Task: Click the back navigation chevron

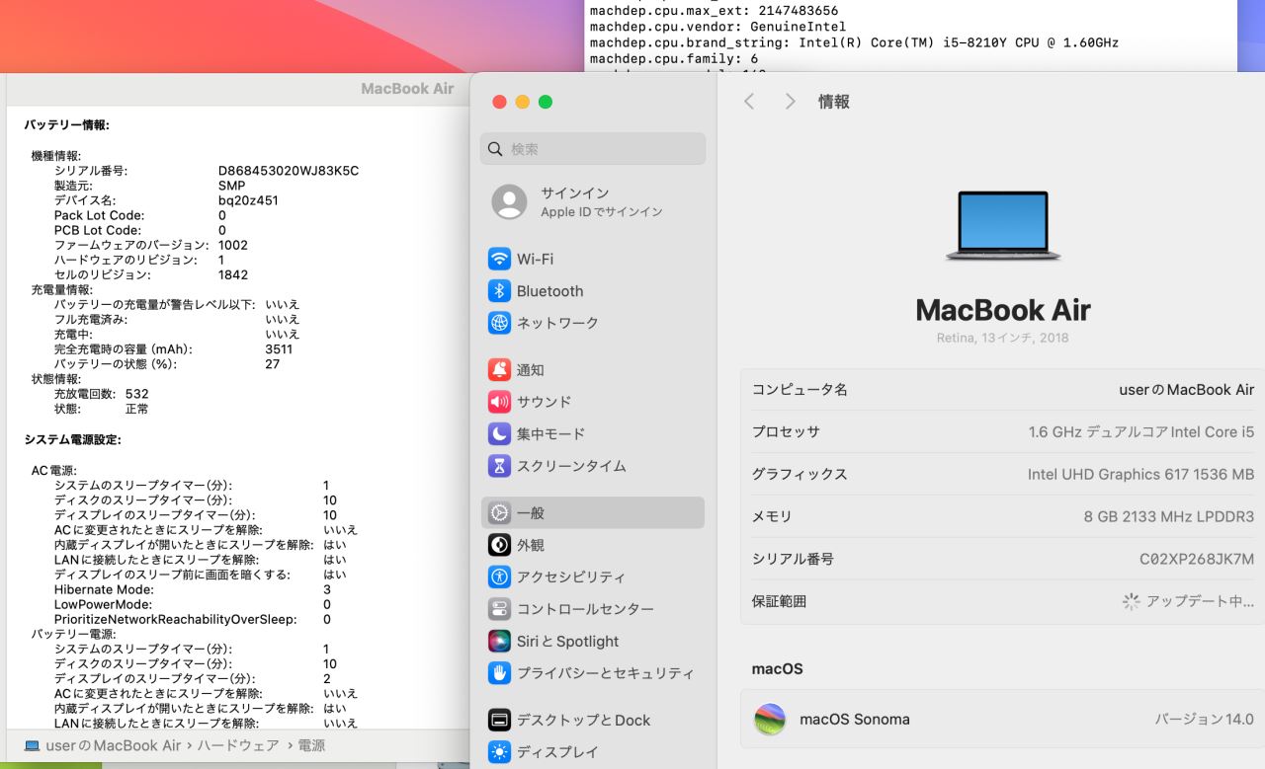Action: (749, 102)
